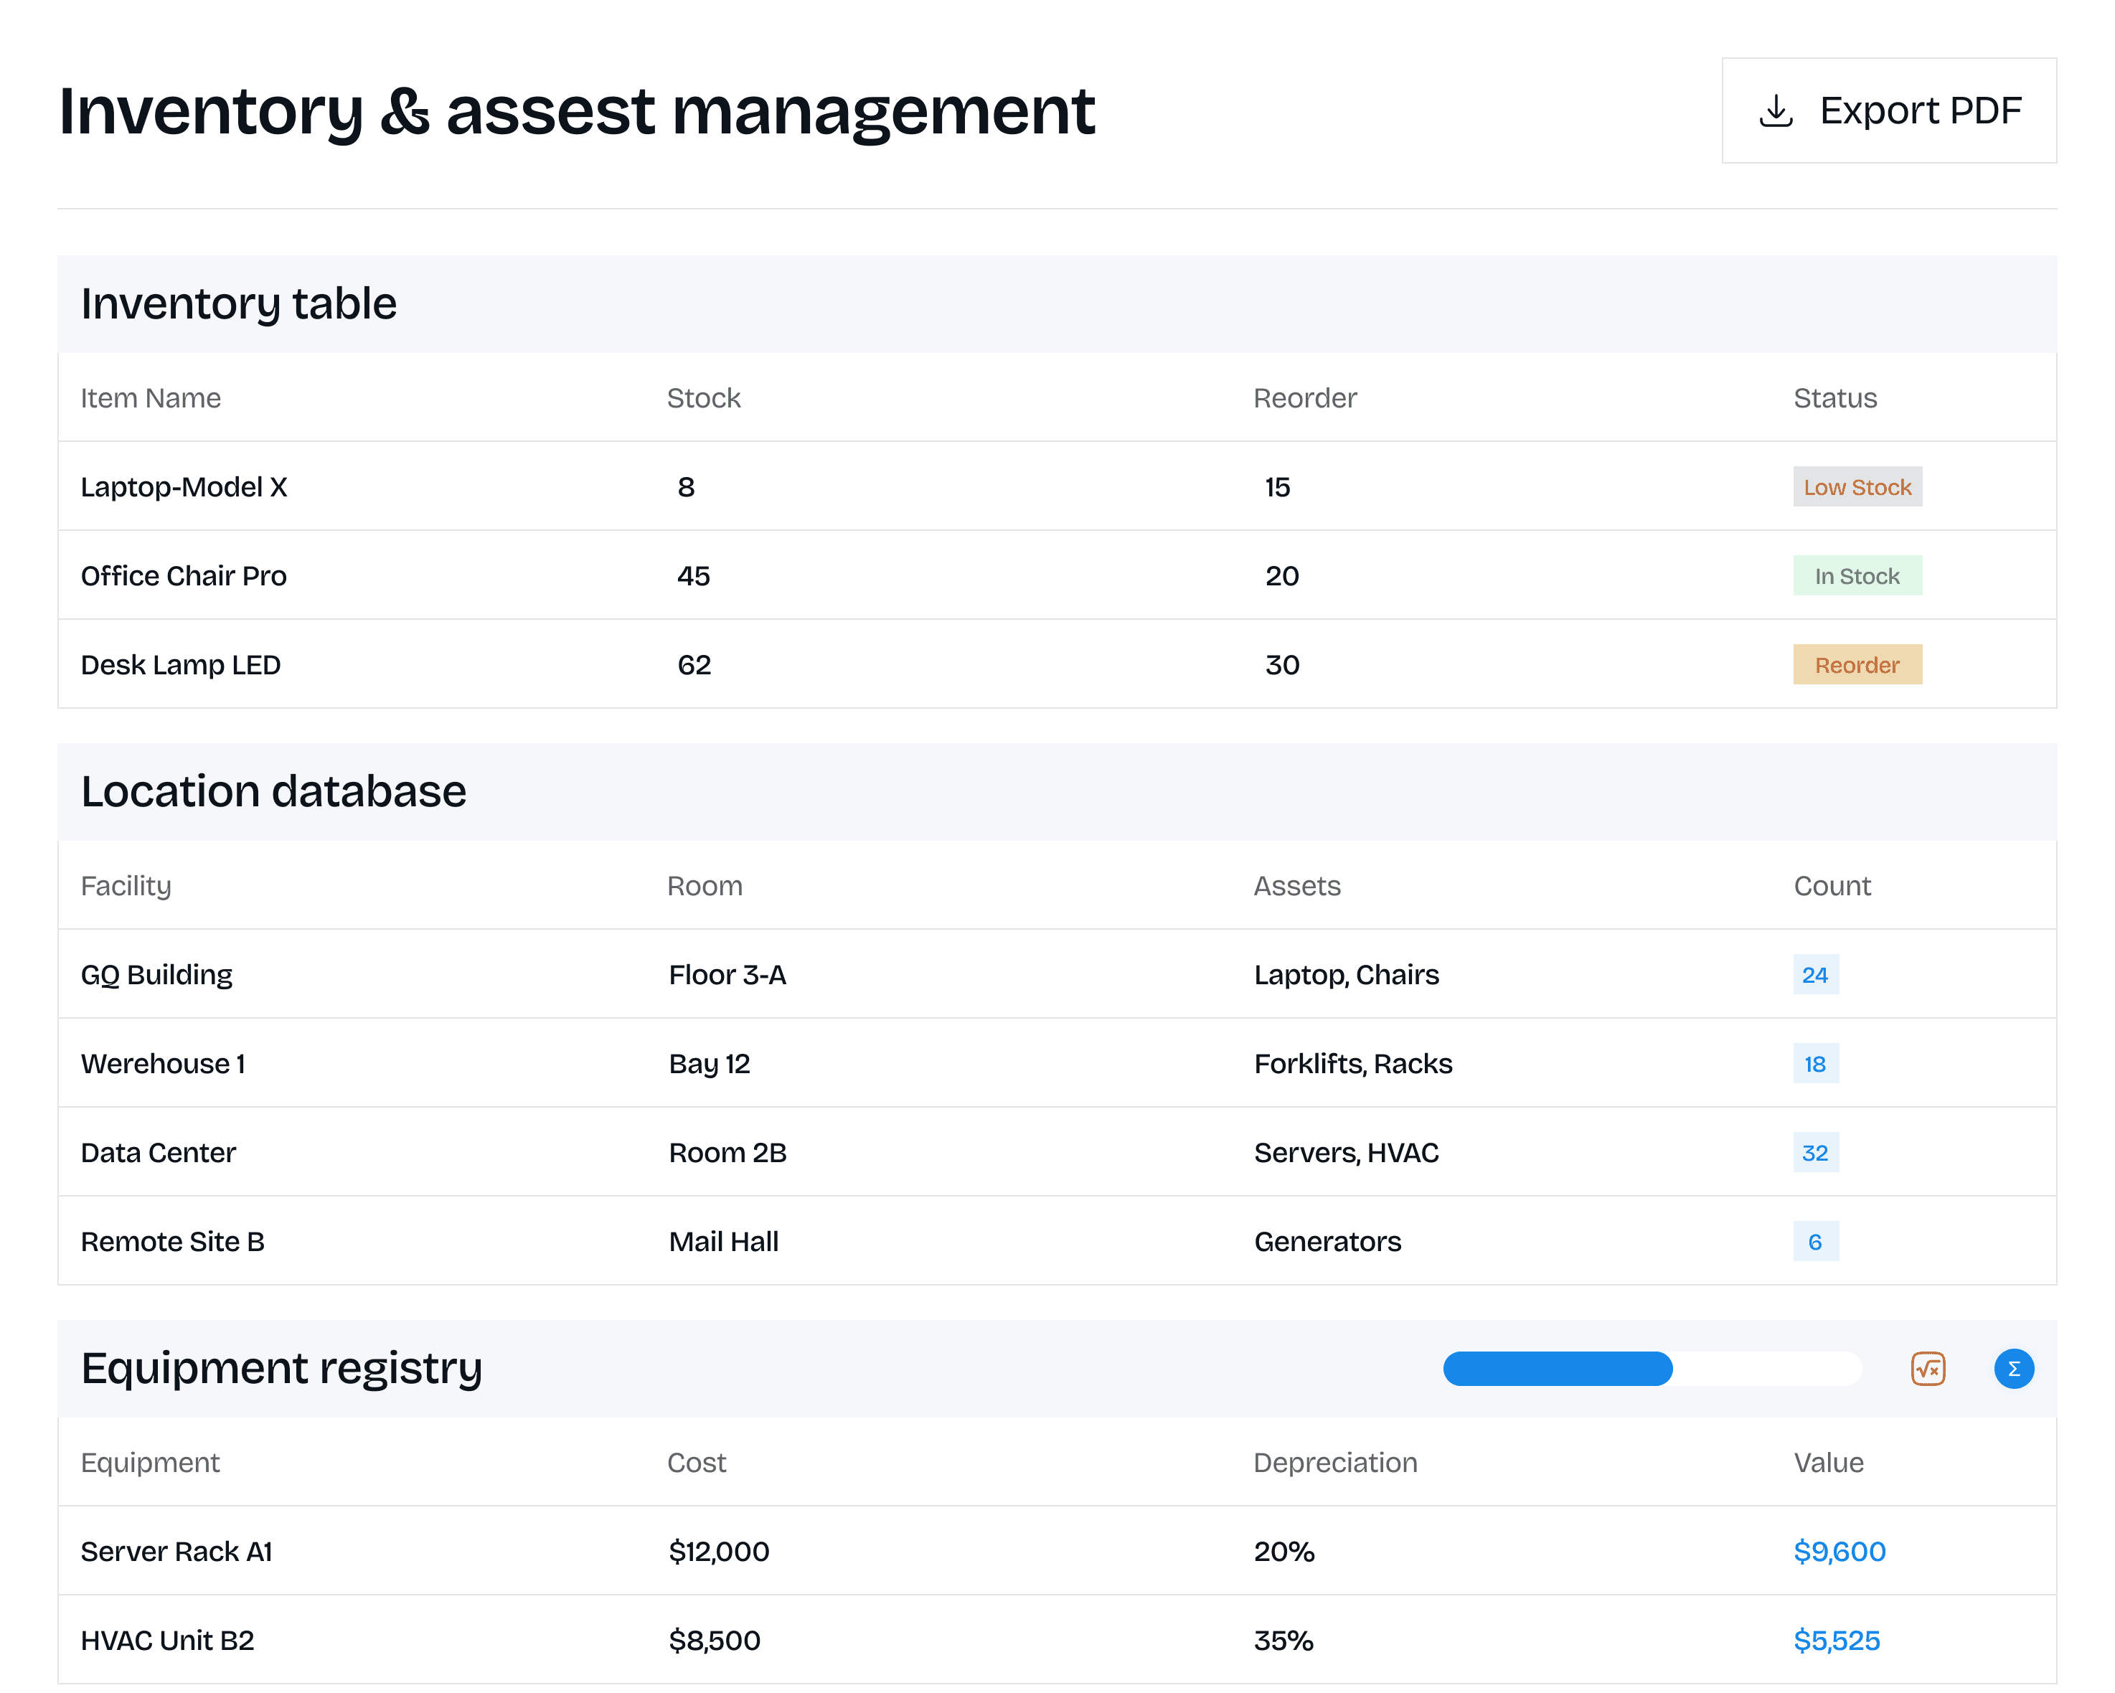Screen dimensions: 2115x1693
Task: Click the square root formula icon
Action: (1928, 1368)
